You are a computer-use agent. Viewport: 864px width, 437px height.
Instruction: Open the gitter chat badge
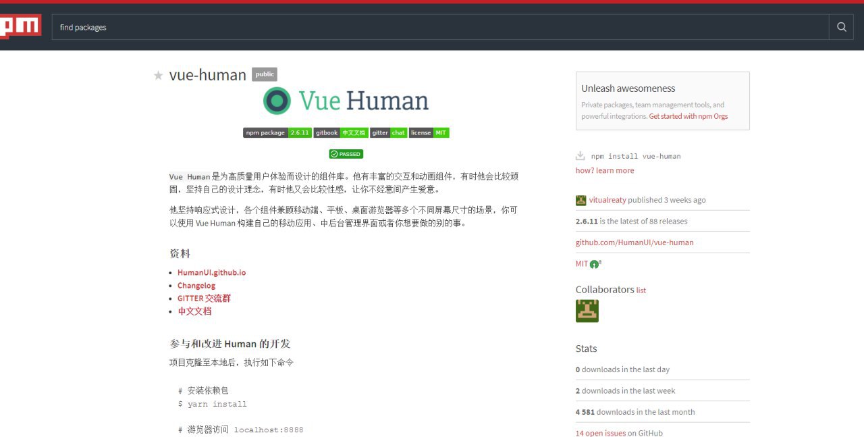pyautogui.click(x=389, y=132)
